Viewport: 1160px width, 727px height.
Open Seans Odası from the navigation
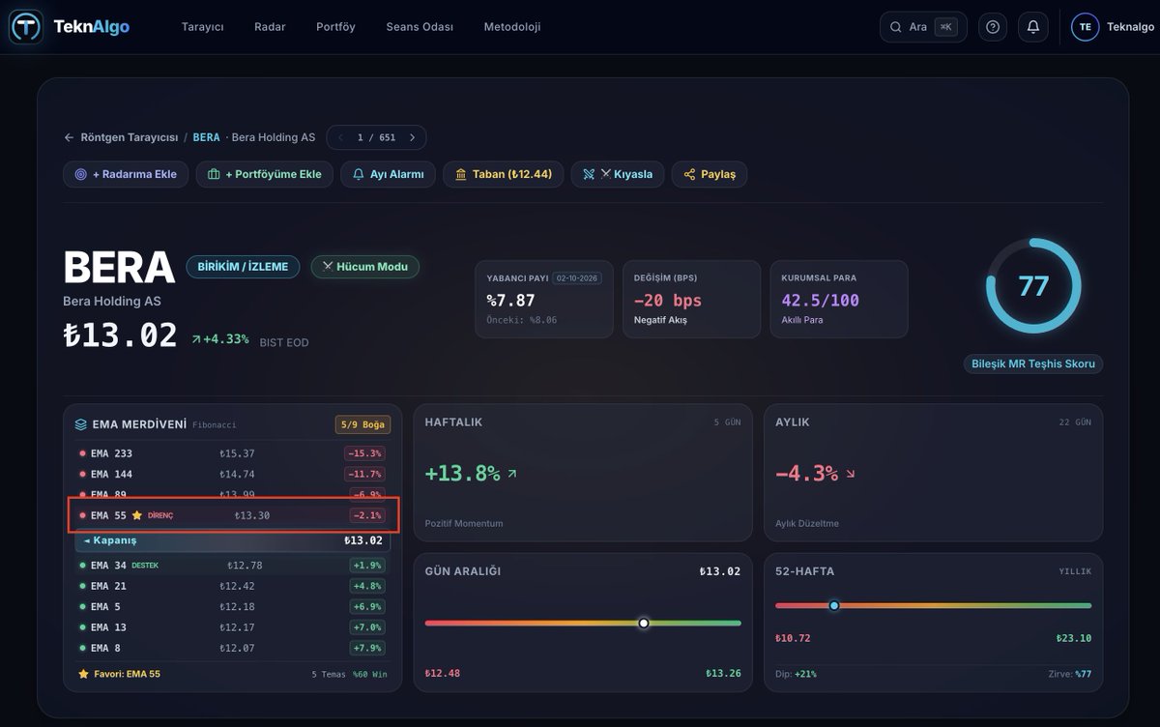coord(420,27)
